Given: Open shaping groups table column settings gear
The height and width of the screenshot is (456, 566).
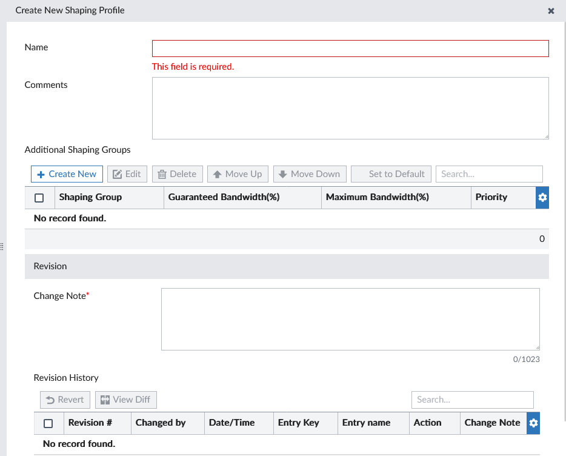Looking at the screenshot, I should [x=542, y=197].
